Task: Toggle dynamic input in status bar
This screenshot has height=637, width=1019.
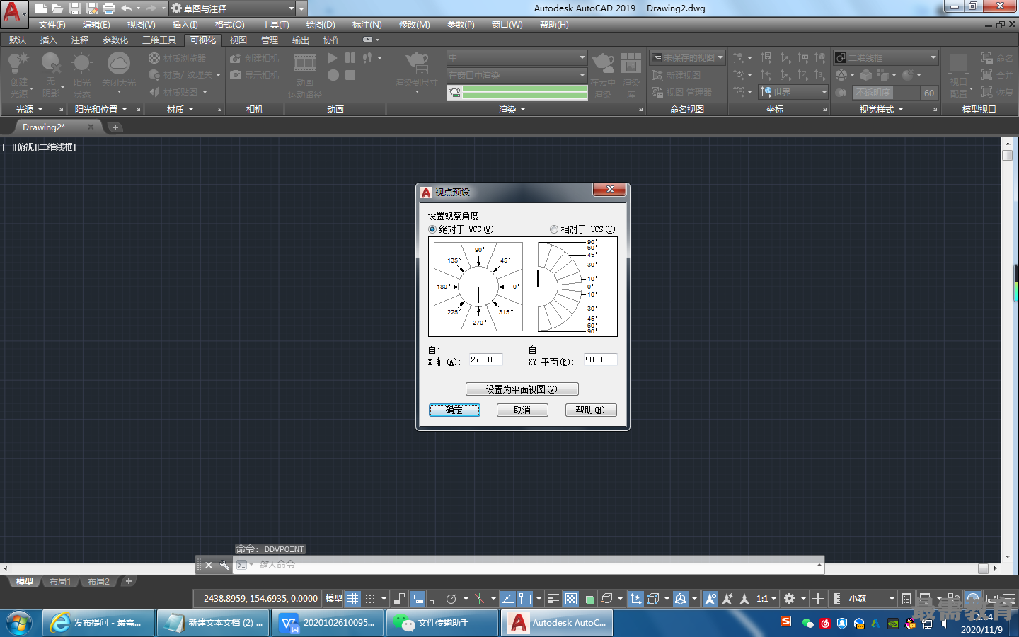Action: click(x=418, y=599)
